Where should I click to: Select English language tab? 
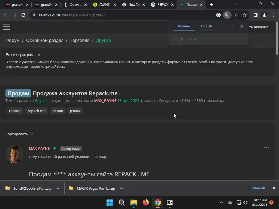(206, 26)
